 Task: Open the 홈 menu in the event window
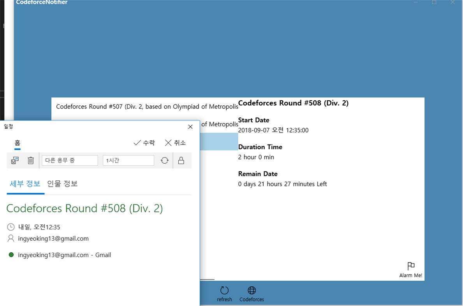pos(17,143)
